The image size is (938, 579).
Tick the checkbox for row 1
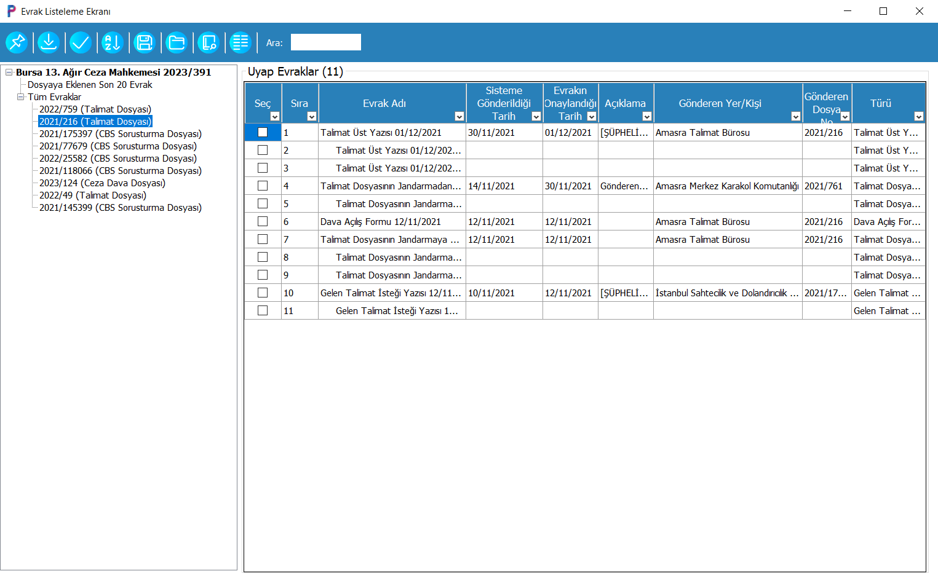[x=263, y=132]
